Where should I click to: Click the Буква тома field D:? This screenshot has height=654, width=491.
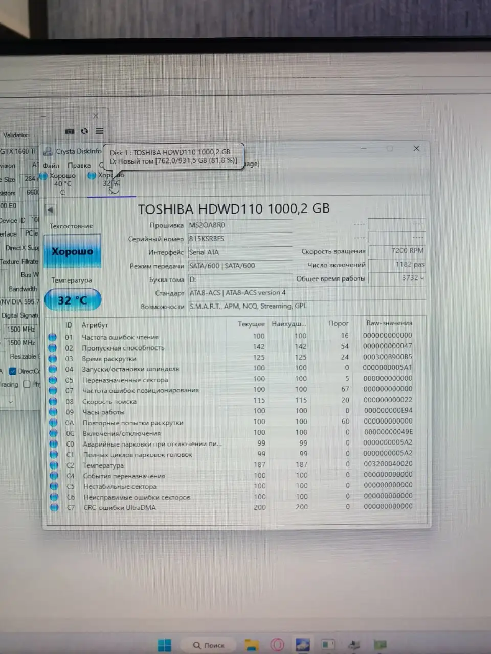pos(240,279)
